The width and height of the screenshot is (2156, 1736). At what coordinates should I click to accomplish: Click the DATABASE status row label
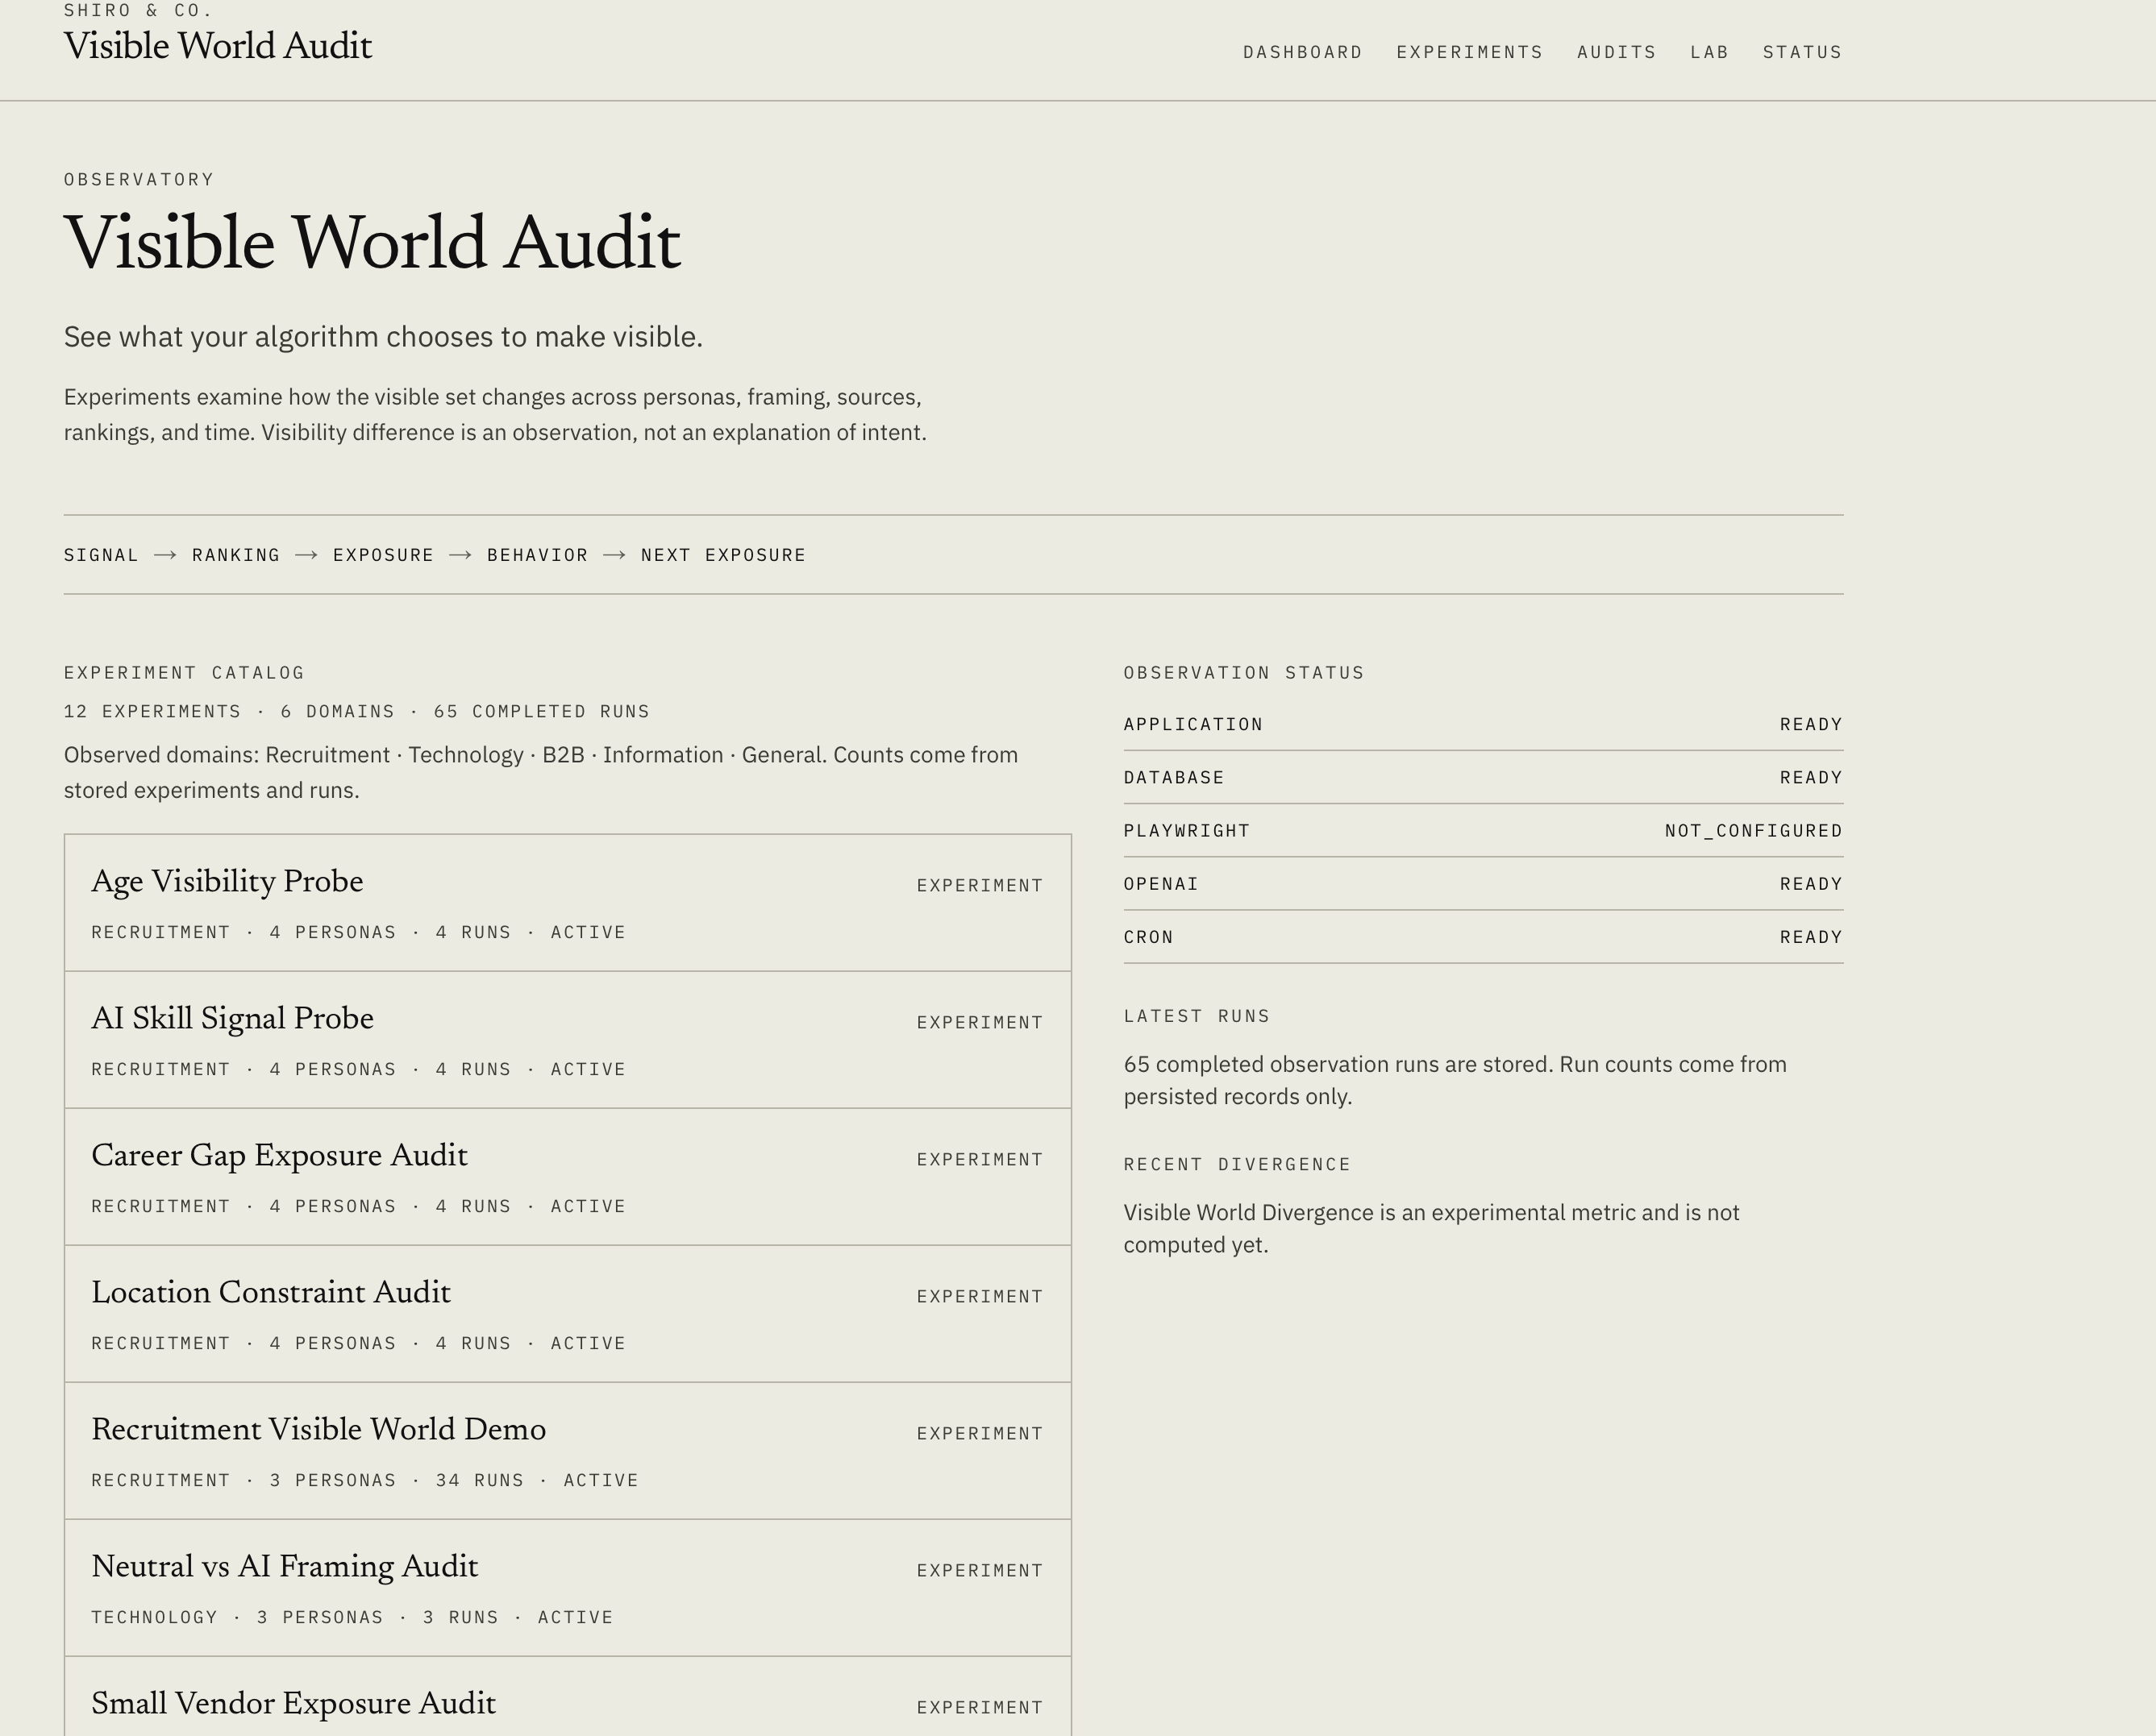pyautogui.click(x=1173, y=778)
